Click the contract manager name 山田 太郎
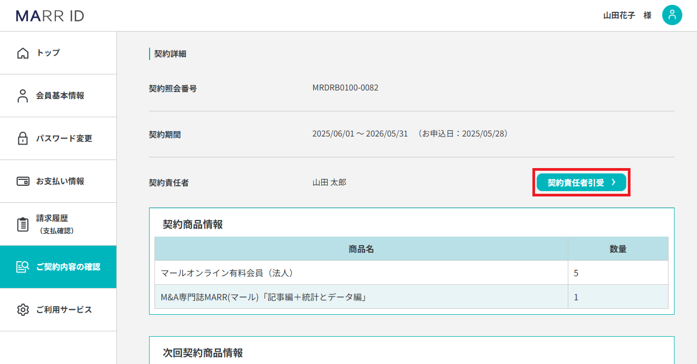Image resolution: width=697 pixels, height=364 pixels. point(329,183)
